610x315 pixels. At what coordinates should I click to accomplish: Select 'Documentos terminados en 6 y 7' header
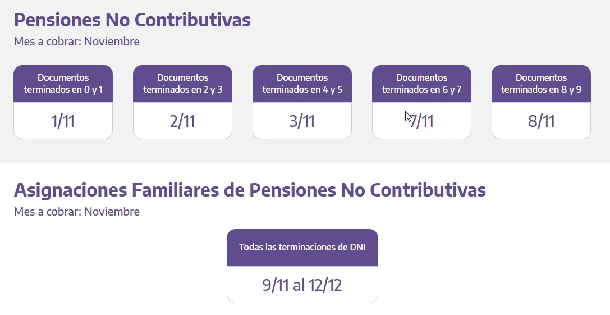[421, 84]
